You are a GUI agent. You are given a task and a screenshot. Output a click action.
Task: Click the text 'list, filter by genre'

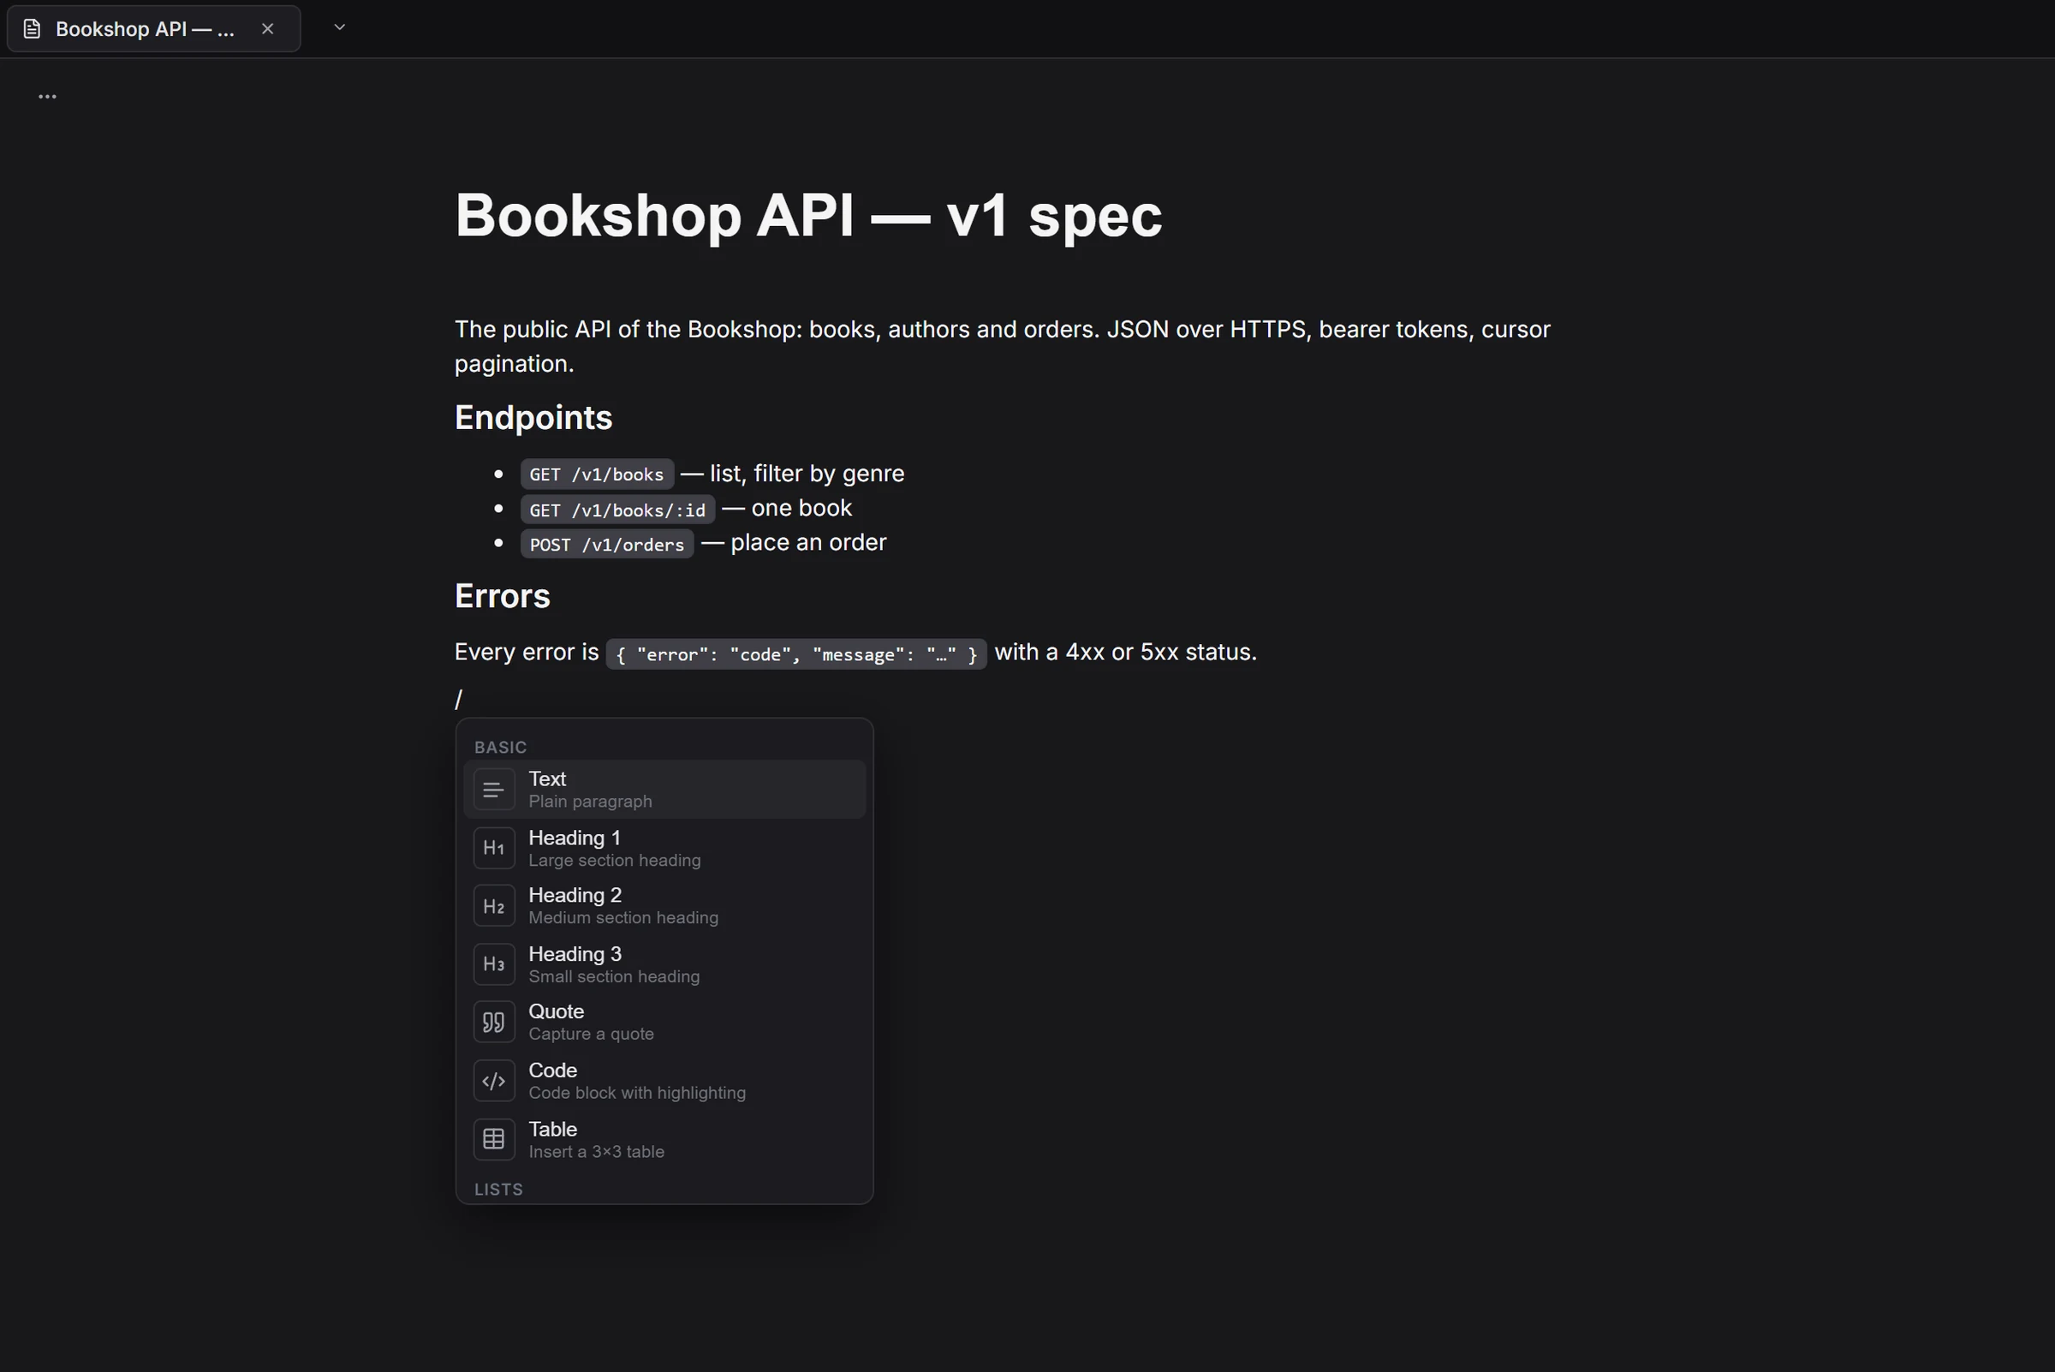pos(807,474)
